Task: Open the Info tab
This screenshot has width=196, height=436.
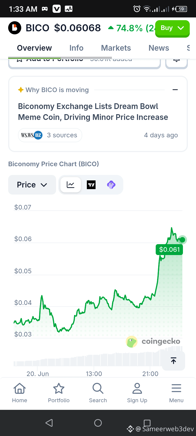Action: pos(76,48)
